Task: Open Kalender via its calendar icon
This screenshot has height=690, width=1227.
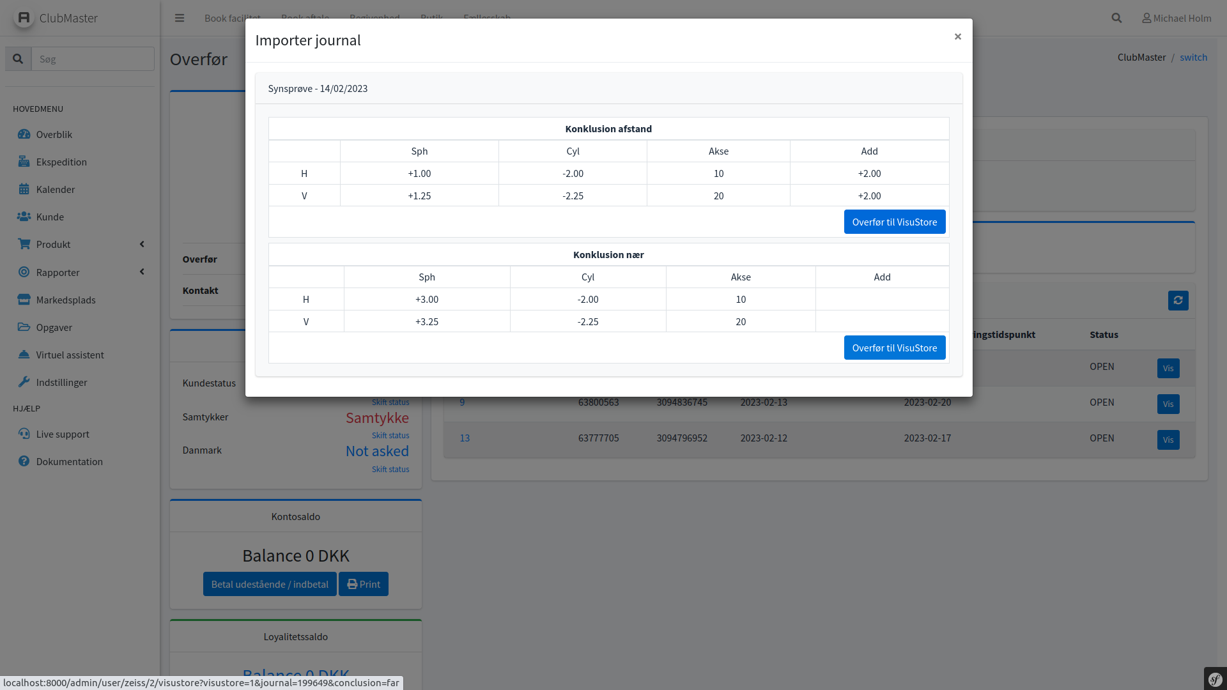Action: pos(24,189)
